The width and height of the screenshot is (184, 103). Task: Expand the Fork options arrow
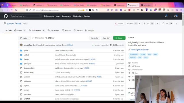click(x=158, y=23)
